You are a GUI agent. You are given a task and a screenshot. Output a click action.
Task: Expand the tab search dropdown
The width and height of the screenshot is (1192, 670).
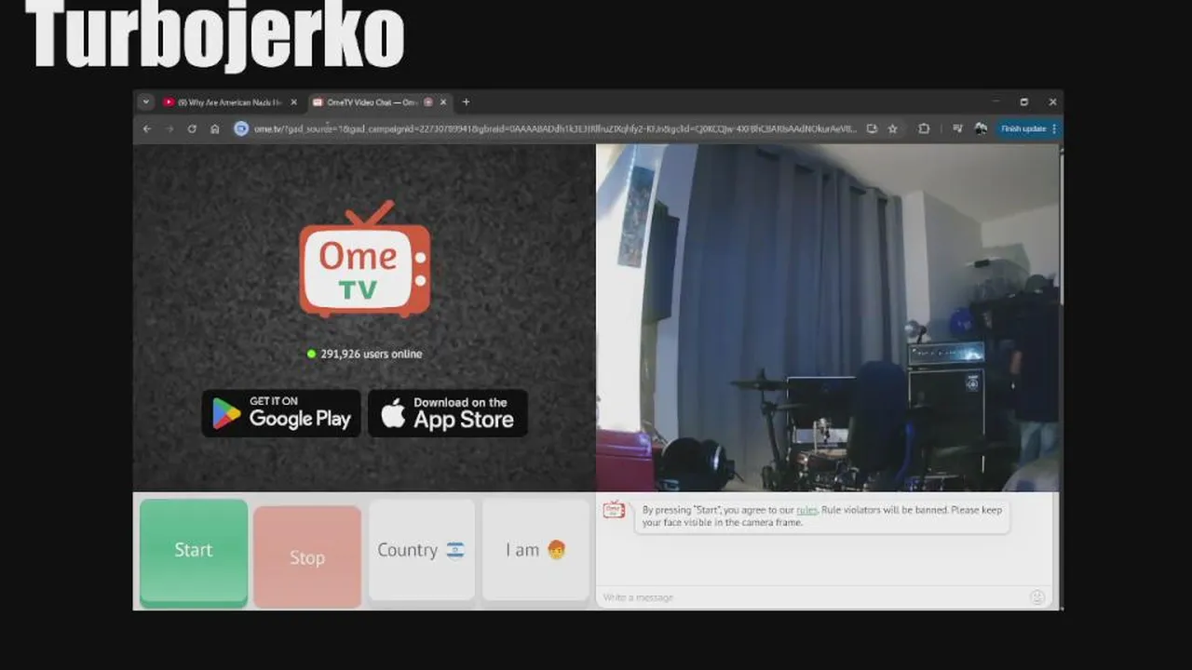pyautogui.click(x=145, y=102)
